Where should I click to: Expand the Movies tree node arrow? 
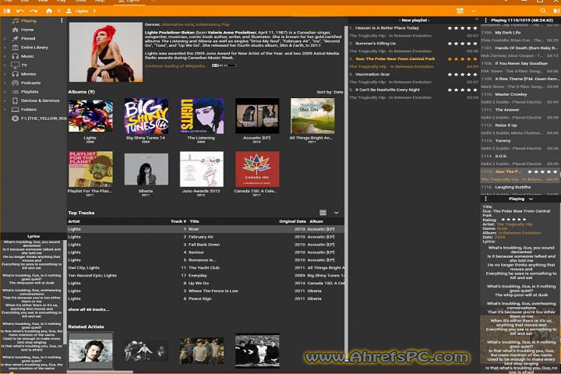coord(5,74)
